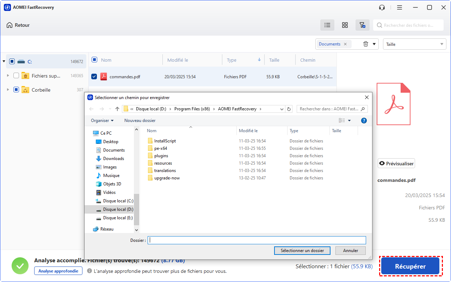Click Sélectionner un dossier button
This screenshot has width=451, height=282.
point(302,251)
